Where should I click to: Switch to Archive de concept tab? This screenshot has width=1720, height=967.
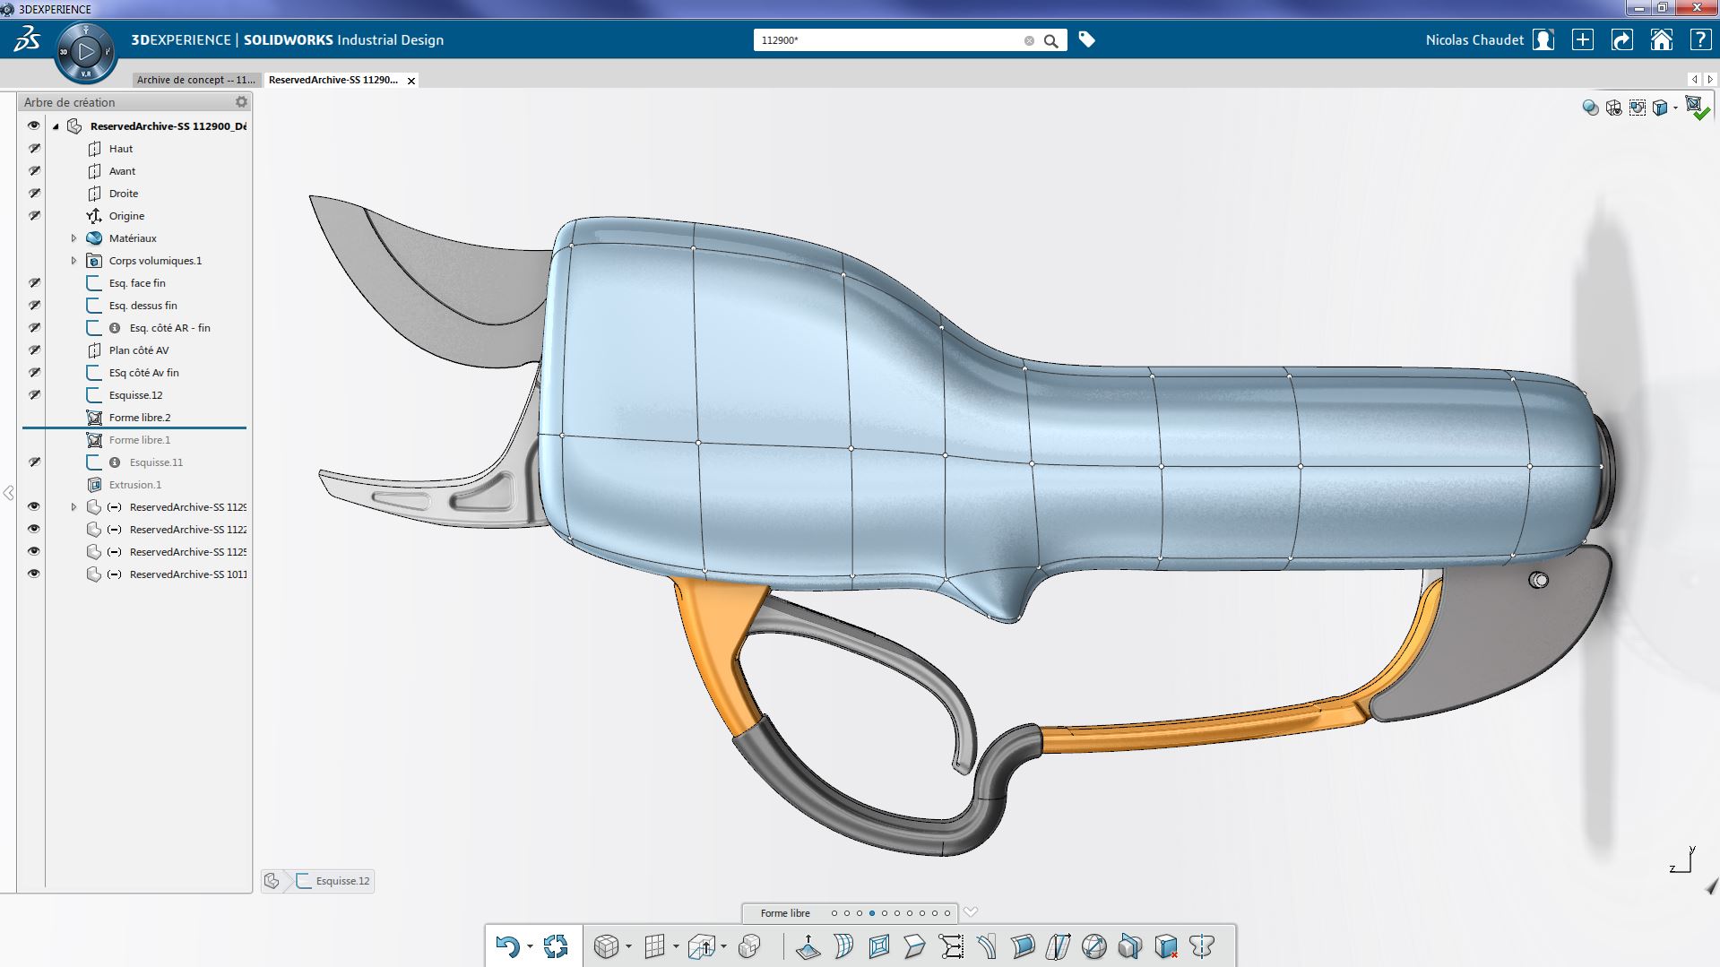coord(195,80)
